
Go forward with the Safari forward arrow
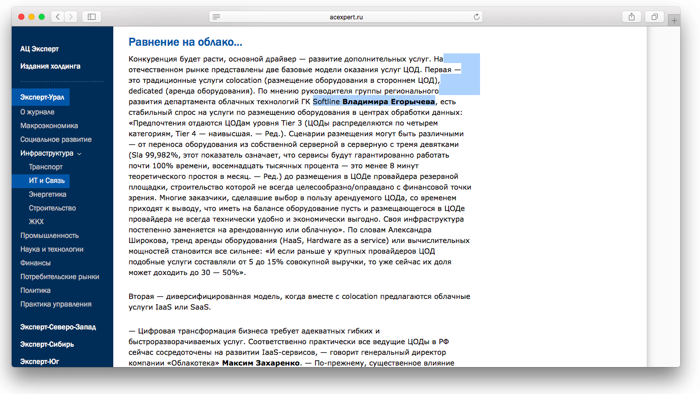71,17
